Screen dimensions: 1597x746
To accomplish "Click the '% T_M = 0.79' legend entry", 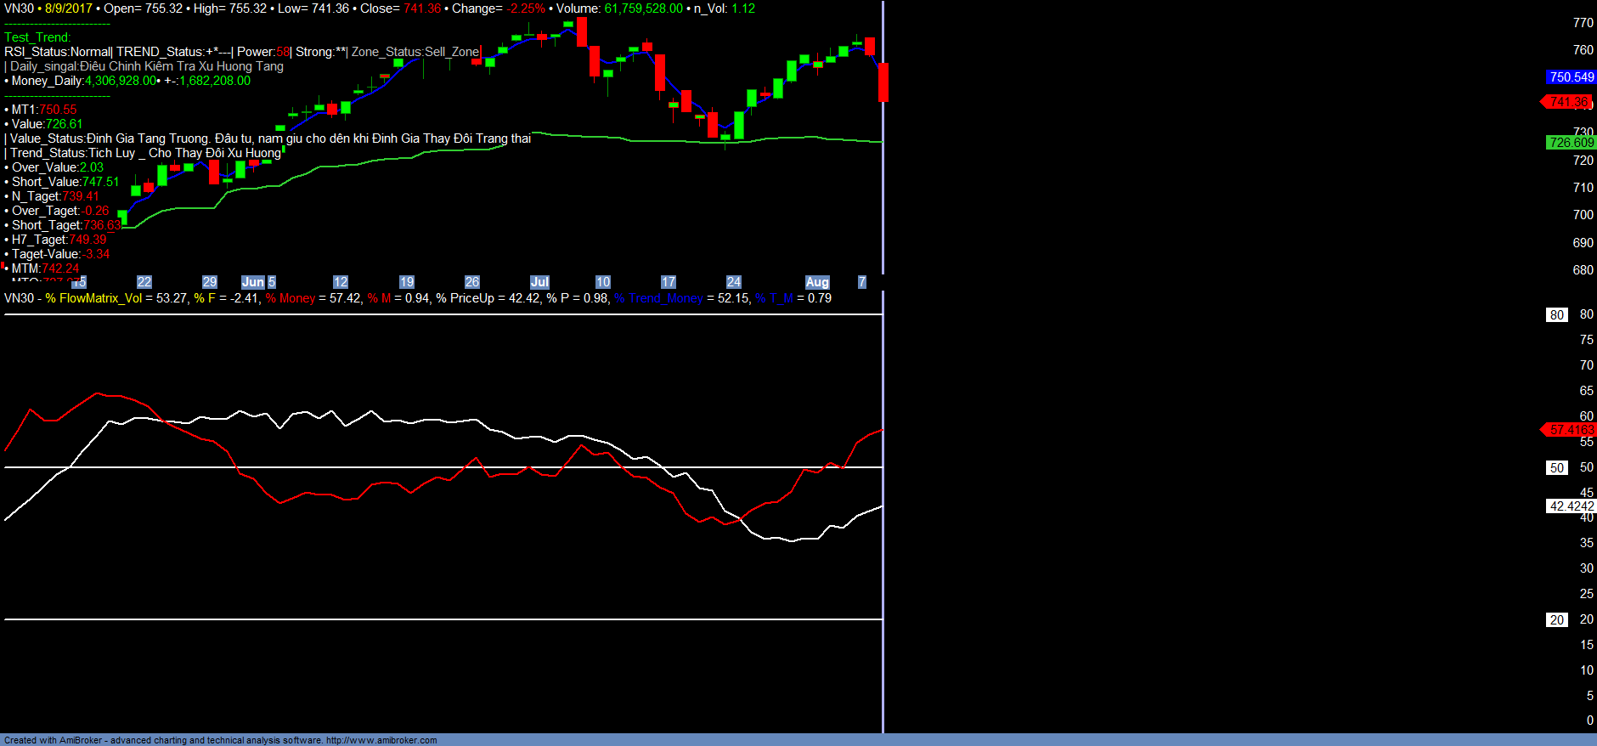I will (x=793, y=298).
